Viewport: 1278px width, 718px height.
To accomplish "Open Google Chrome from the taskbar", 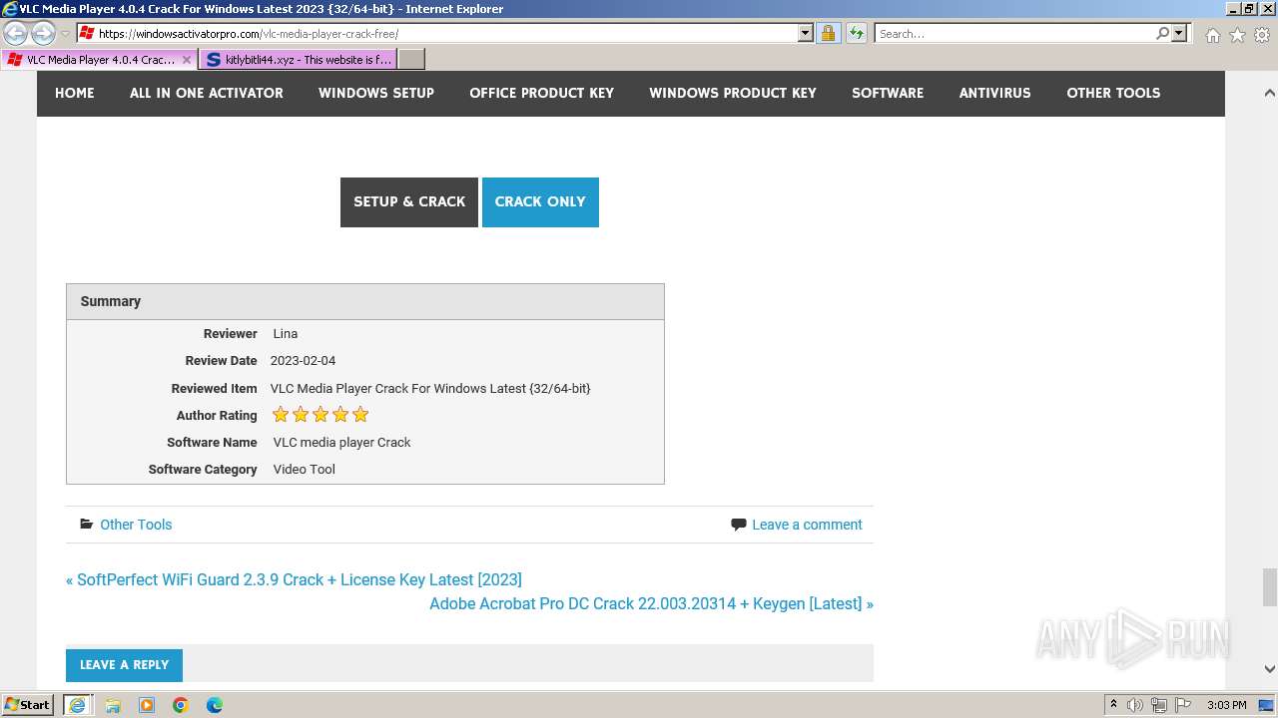I will pyautogui.click(x=181, y=705).
